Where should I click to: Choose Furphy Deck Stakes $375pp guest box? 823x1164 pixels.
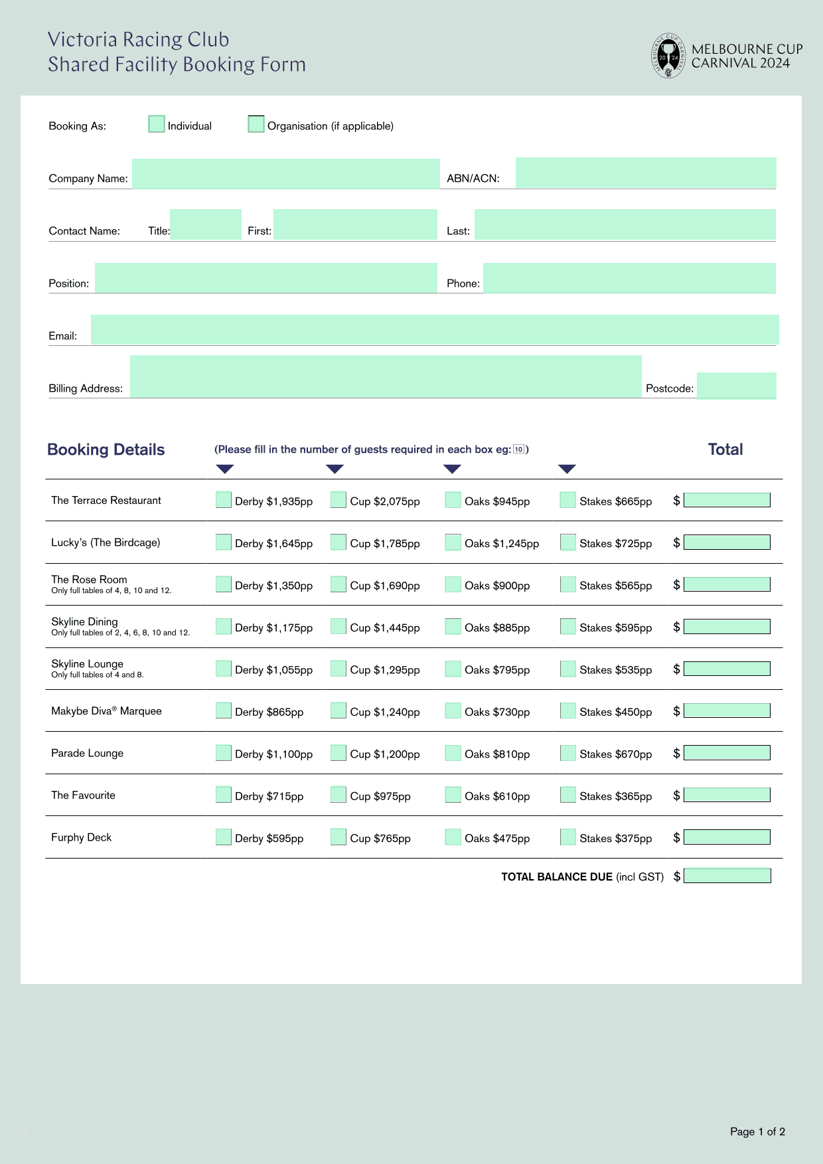568,837
